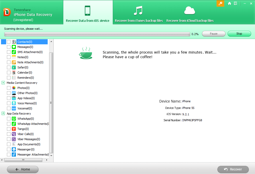Switch to Recover Data from iOS device tab
This screenshot has height=174, width=255.
click(88, 12)
